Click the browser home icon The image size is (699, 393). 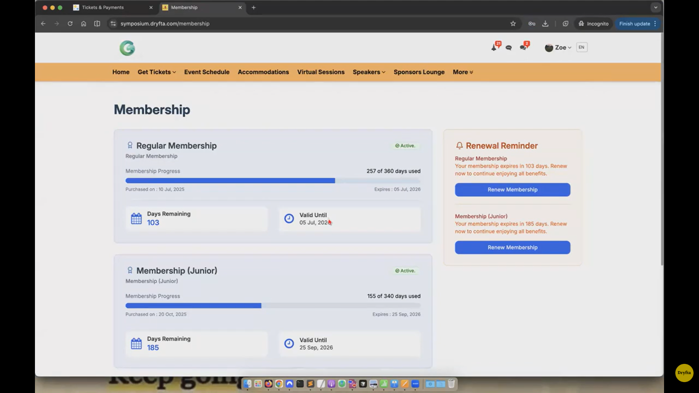click(x=83, y=24)
